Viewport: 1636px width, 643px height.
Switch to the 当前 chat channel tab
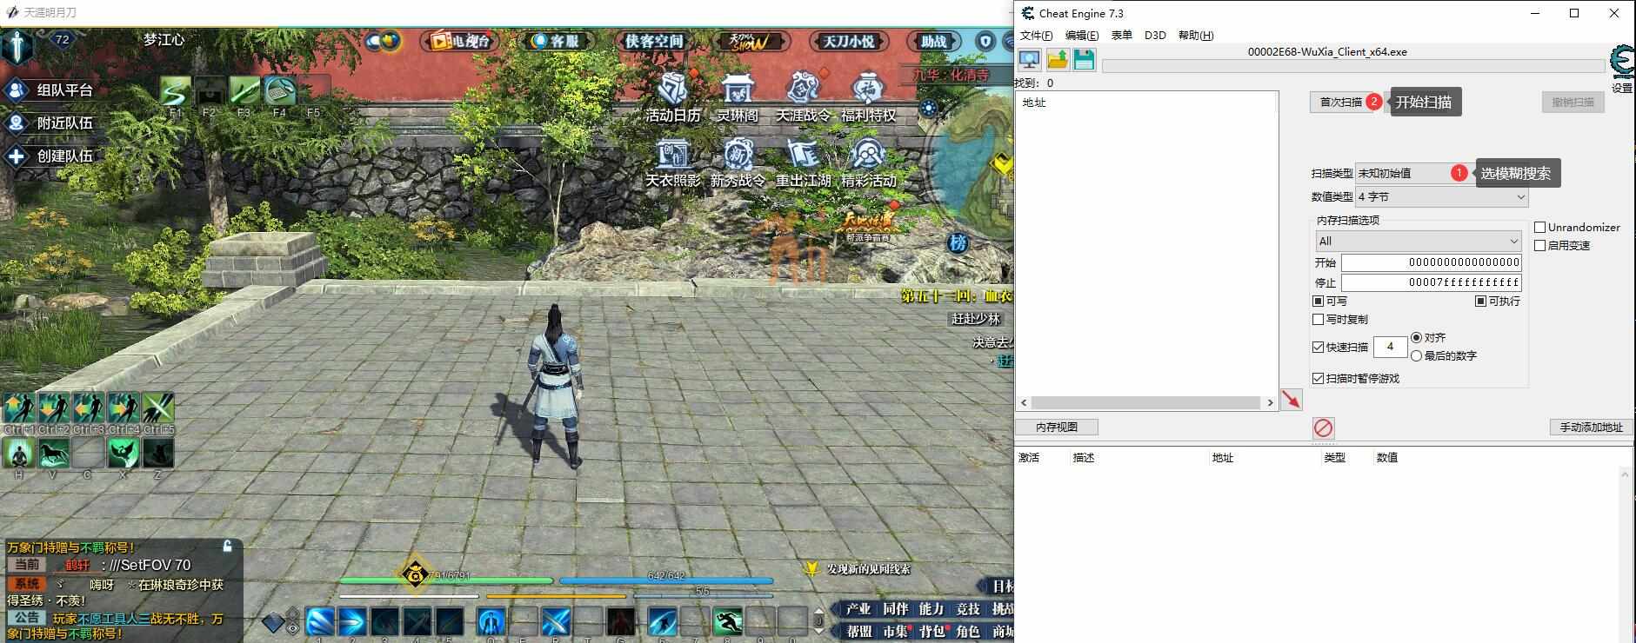27,565
